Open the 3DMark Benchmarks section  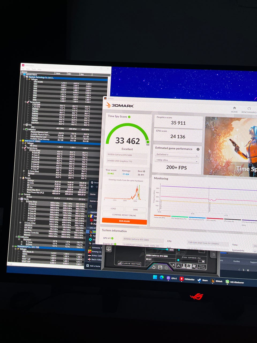(249, 110)
